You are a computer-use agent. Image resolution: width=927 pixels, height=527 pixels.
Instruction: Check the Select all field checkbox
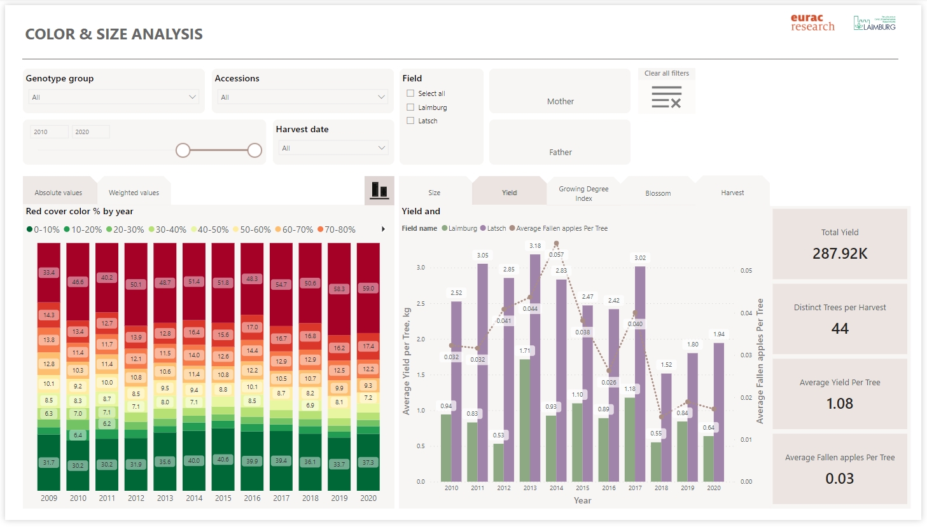point(410,93)
